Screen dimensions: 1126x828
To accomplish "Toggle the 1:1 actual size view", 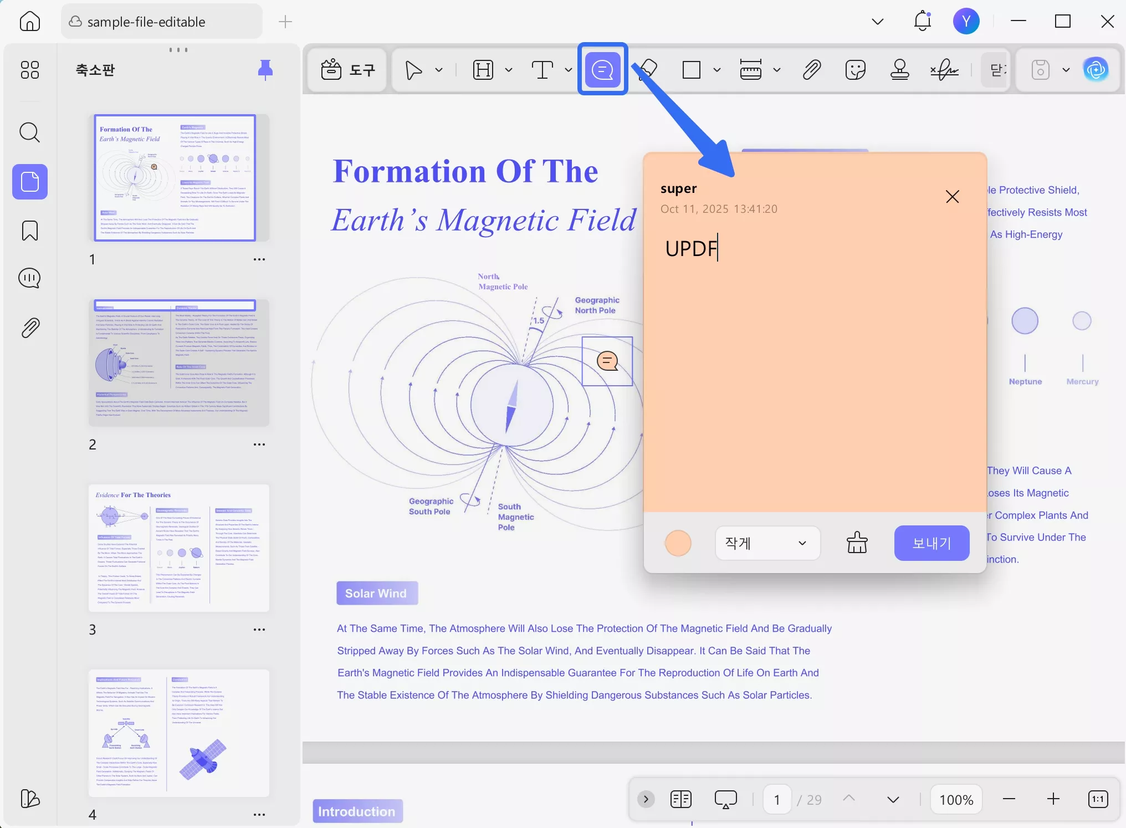I will pos(1098,799).
